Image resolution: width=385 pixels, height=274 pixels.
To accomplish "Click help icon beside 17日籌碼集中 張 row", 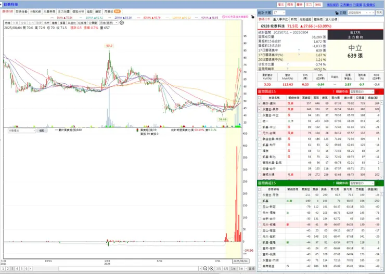I will [299, 50].
